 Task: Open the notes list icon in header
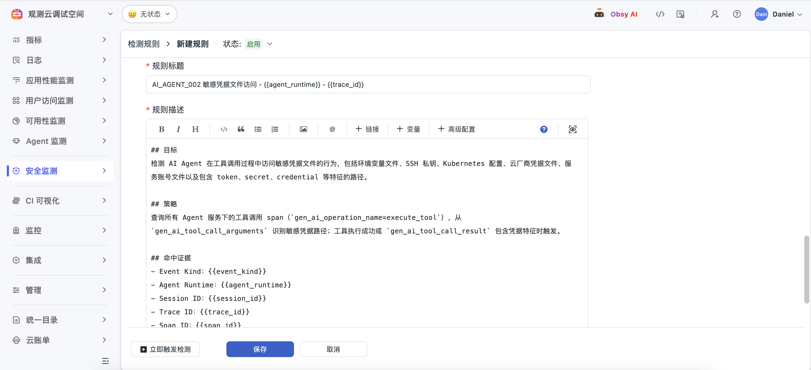(x=680, y=14)
